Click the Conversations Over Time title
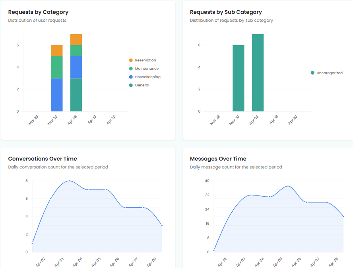This screenshot has height=268, width=353. pyautogui.click(x=43, y=159)
